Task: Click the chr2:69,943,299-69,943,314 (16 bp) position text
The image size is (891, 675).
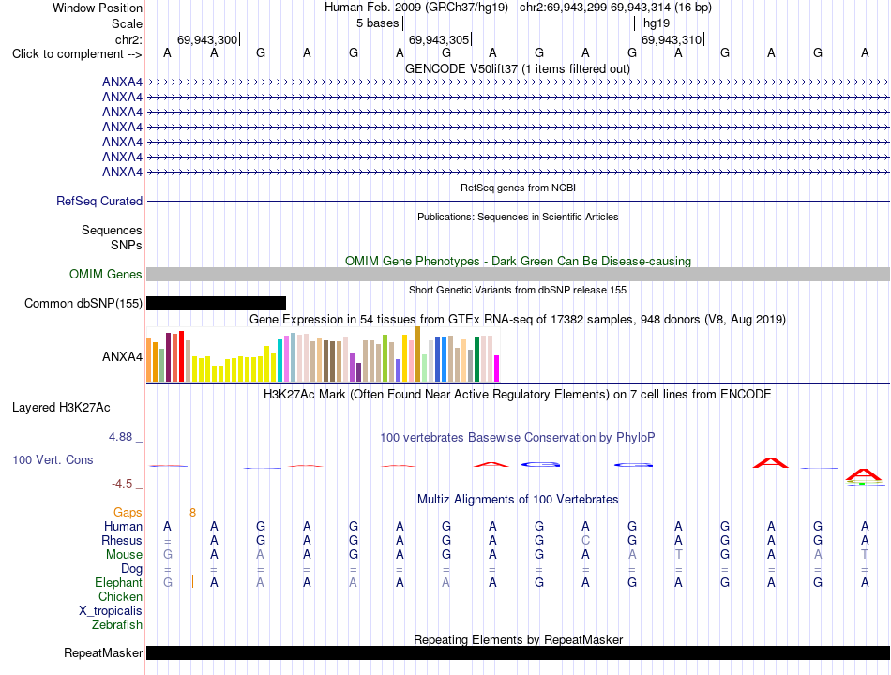Action: click(615, 7)
